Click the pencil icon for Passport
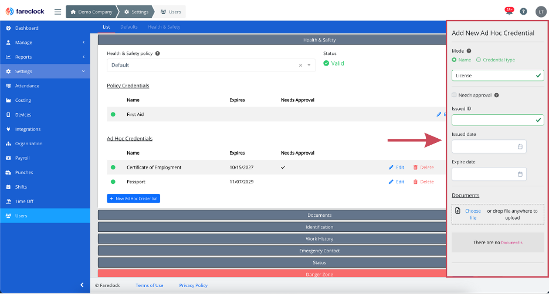 (391, 182)
